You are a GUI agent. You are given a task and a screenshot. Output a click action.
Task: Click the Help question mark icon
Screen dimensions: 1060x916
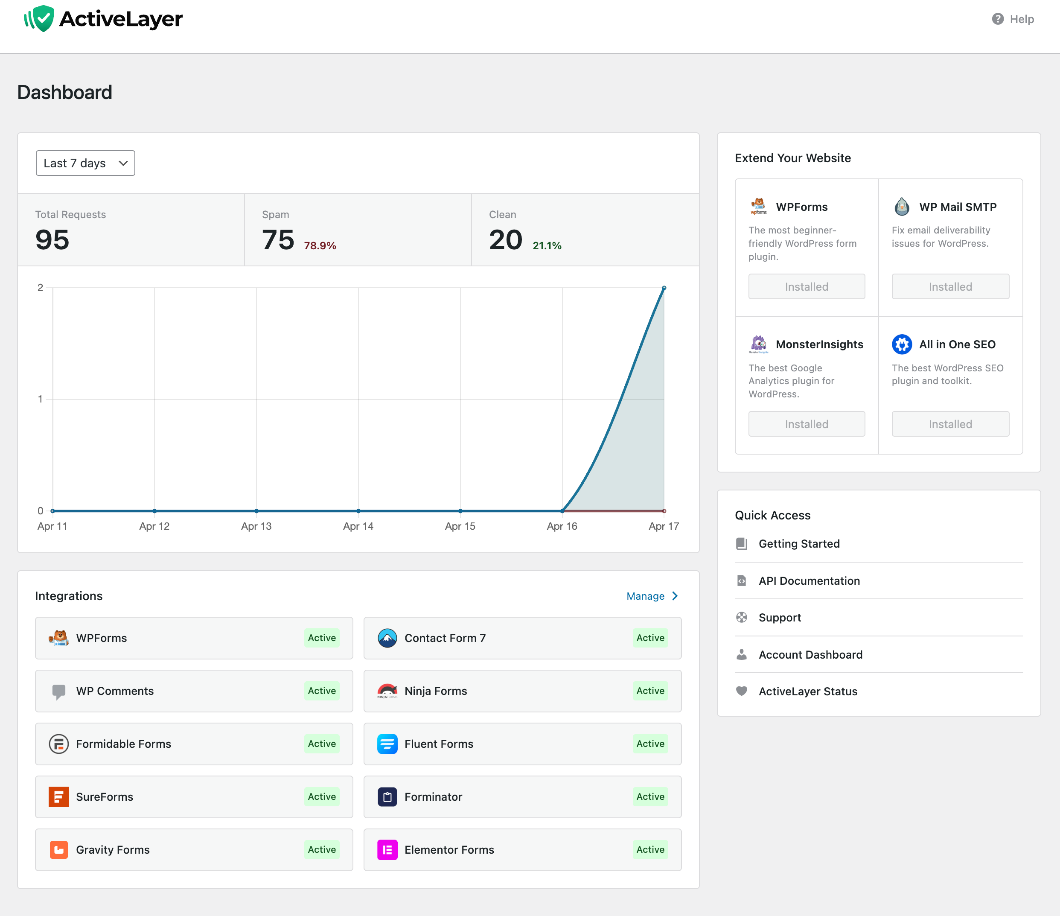pos(998,19)
